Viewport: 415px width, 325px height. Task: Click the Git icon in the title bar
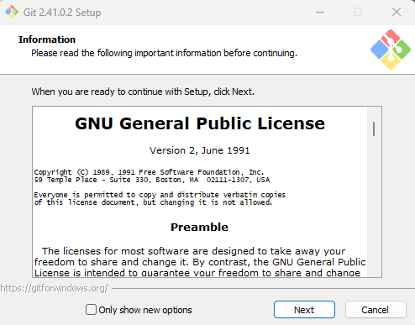pos(12,12)
